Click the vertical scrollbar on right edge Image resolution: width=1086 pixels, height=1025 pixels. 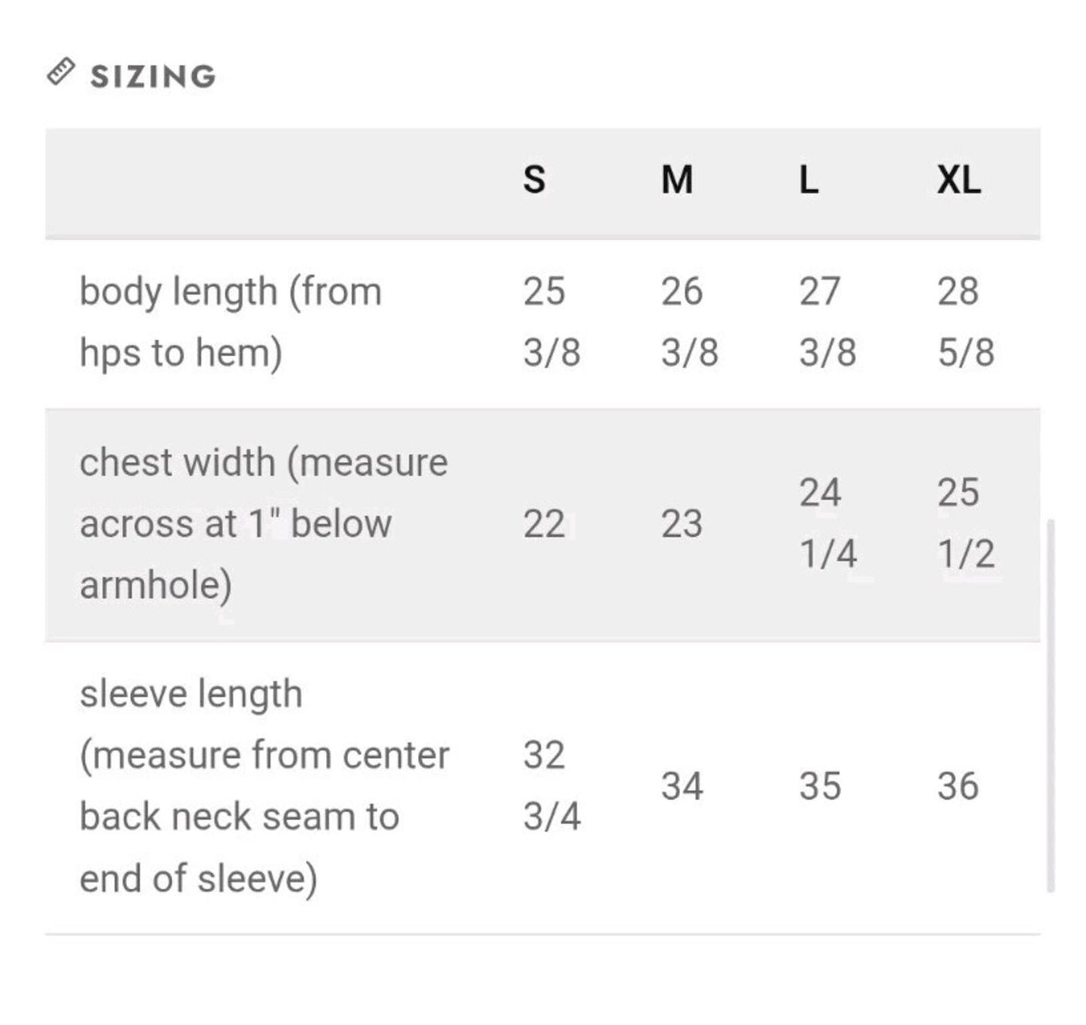pyautogui.click(x=1051, y=705)
